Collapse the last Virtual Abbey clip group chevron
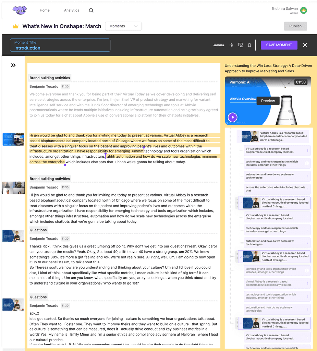 [x=241, y=323]
